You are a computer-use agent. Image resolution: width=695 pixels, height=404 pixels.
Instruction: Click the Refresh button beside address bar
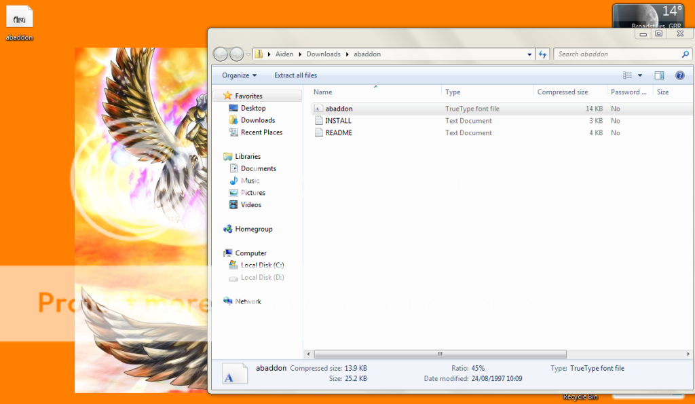(x=542, y=54)
